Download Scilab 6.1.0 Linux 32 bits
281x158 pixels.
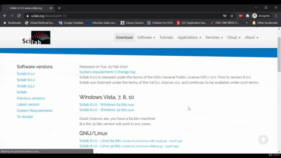coord(129,146)
